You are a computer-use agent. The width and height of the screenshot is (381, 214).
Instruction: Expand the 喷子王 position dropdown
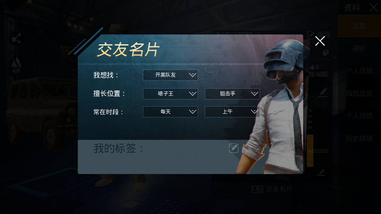(170, 94)
